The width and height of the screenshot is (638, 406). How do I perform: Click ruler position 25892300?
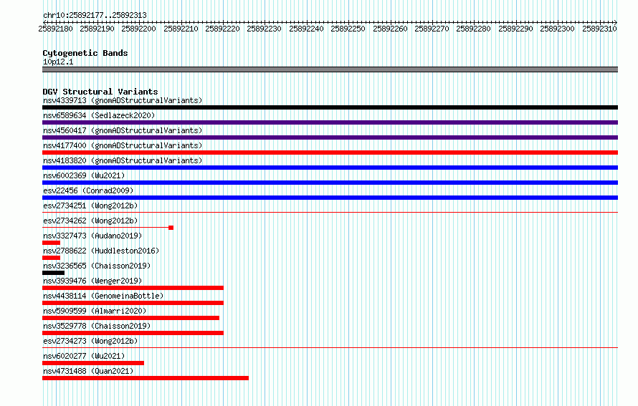[x=558, y=29]
